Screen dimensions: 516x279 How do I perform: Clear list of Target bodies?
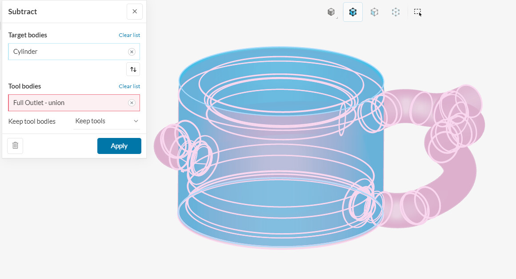tap(129, 35)
